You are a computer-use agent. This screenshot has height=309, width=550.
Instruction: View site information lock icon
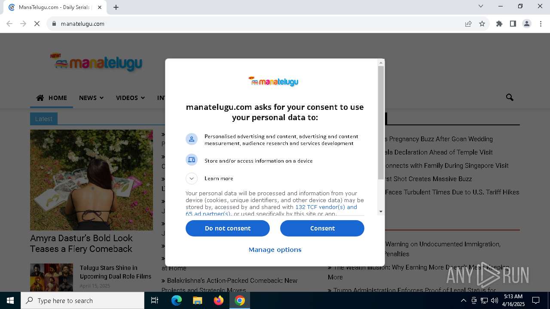point(54,24)
